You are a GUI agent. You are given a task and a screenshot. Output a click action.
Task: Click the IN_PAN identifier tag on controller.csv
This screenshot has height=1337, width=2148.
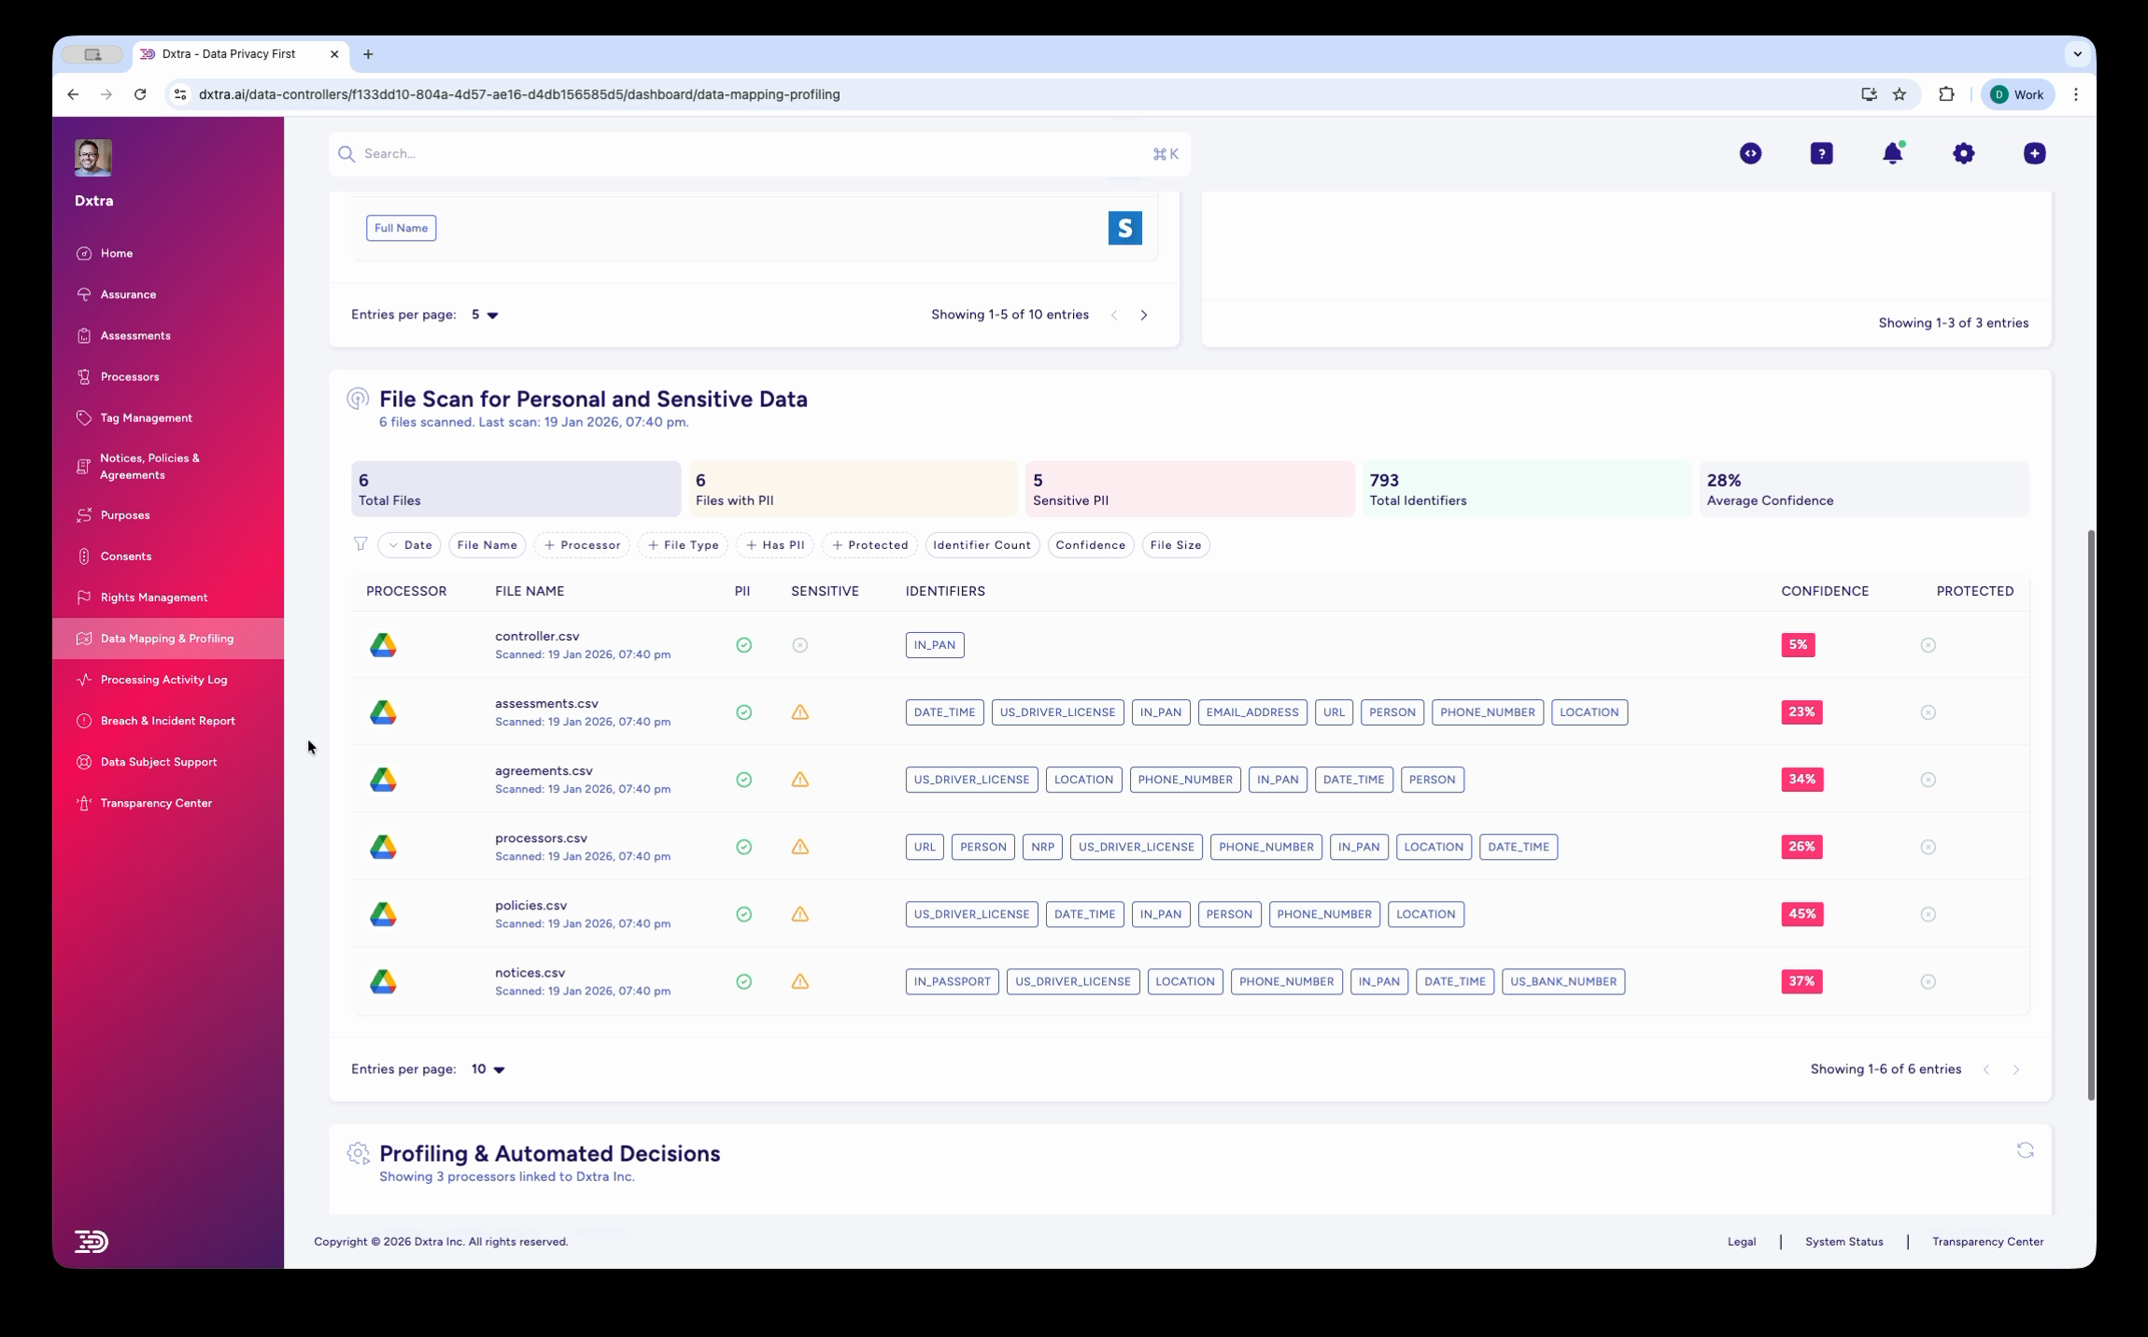pos(933,644)
